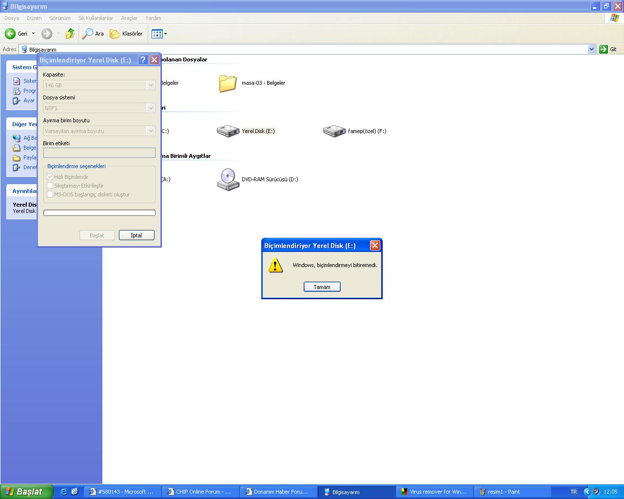Click the Belgelerim icon in sidebar
This screenshot has width=624, height=499.
tap(17, 148)
